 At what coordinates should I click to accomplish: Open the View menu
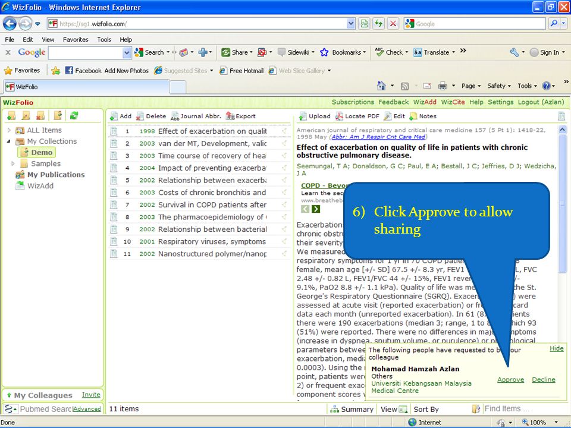[48, 39]
